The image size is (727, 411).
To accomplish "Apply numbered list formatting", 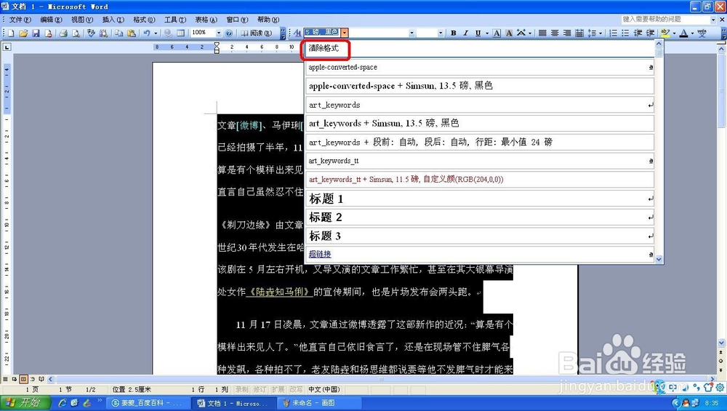I will (x=613, y=33).
